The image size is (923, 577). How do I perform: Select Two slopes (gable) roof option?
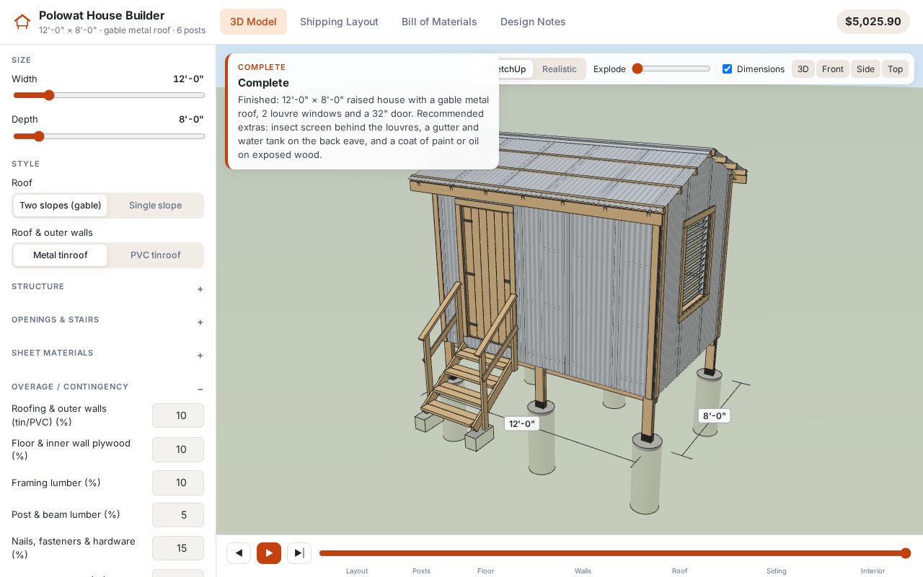pyautogui.click(x=60, y=206)
